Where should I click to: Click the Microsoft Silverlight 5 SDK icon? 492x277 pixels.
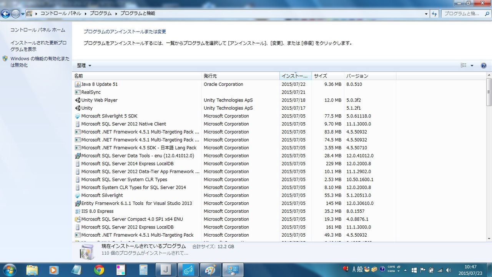point(78,116)
